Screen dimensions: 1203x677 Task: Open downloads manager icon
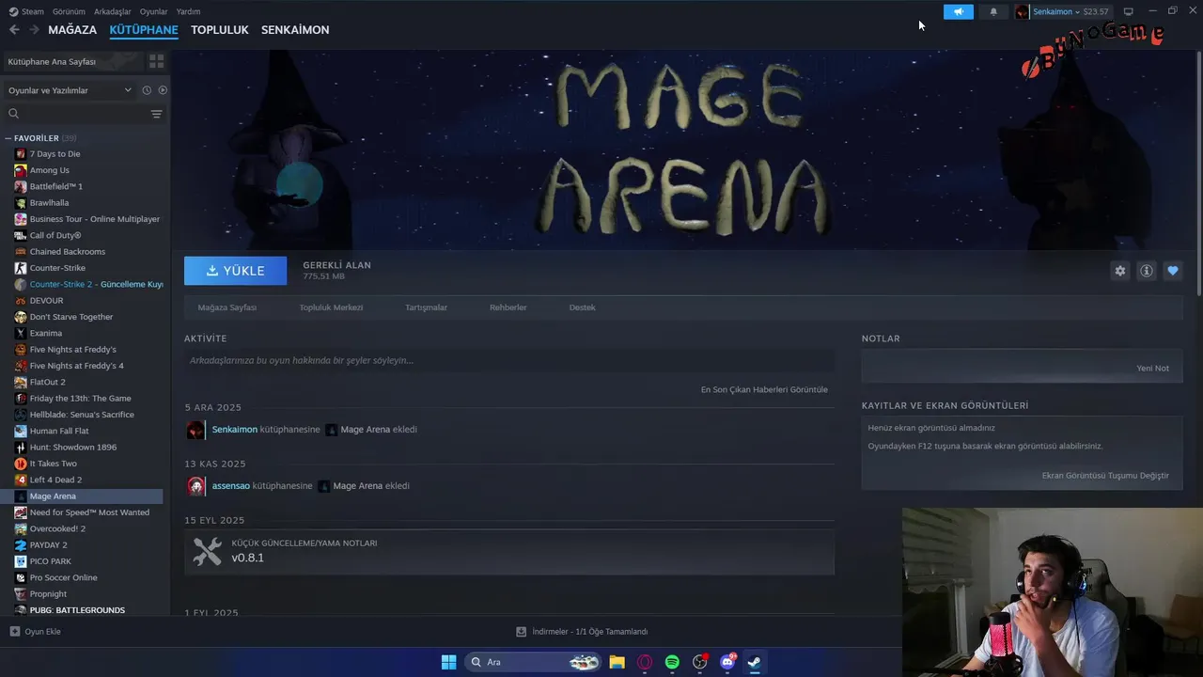tap(521, 632)
